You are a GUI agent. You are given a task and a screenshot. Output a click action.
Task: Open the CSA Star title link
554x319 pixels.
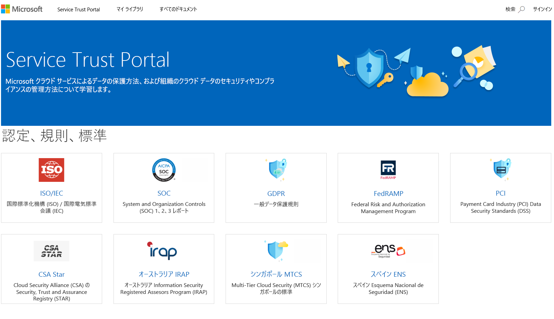click(52, 274)
